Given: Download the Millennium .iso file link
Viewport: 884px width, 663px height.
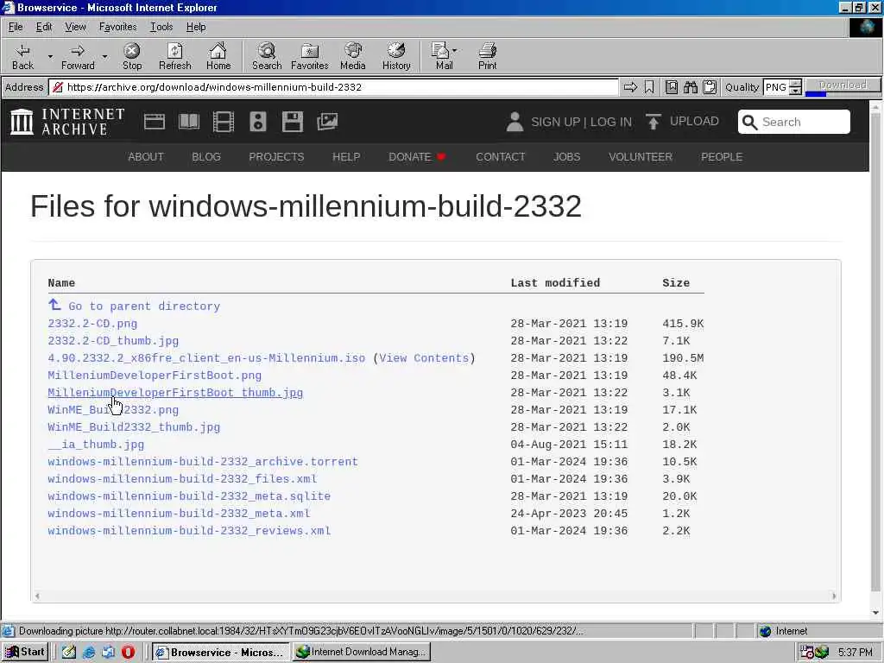Looking at the screenshot, I should (206, 358).
